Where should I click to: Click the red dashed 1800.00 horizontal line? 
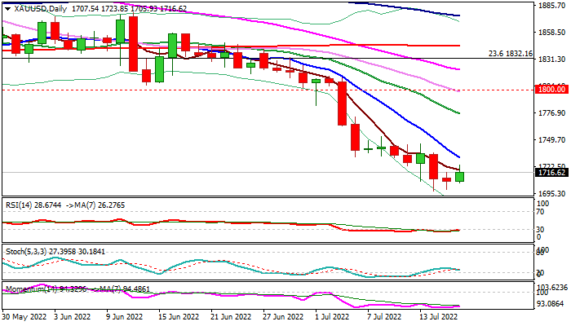pos(245,90)
